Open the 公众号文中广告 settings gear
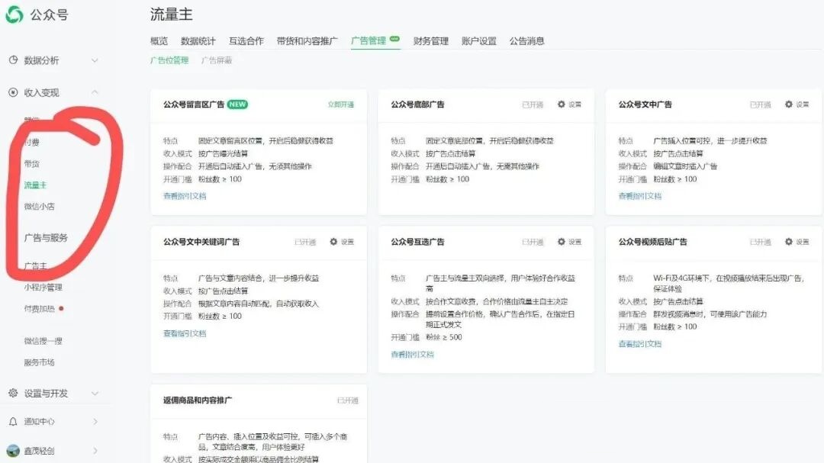This screenshot has width=824, height=463. pyautogui.click(x=789, y=104)
